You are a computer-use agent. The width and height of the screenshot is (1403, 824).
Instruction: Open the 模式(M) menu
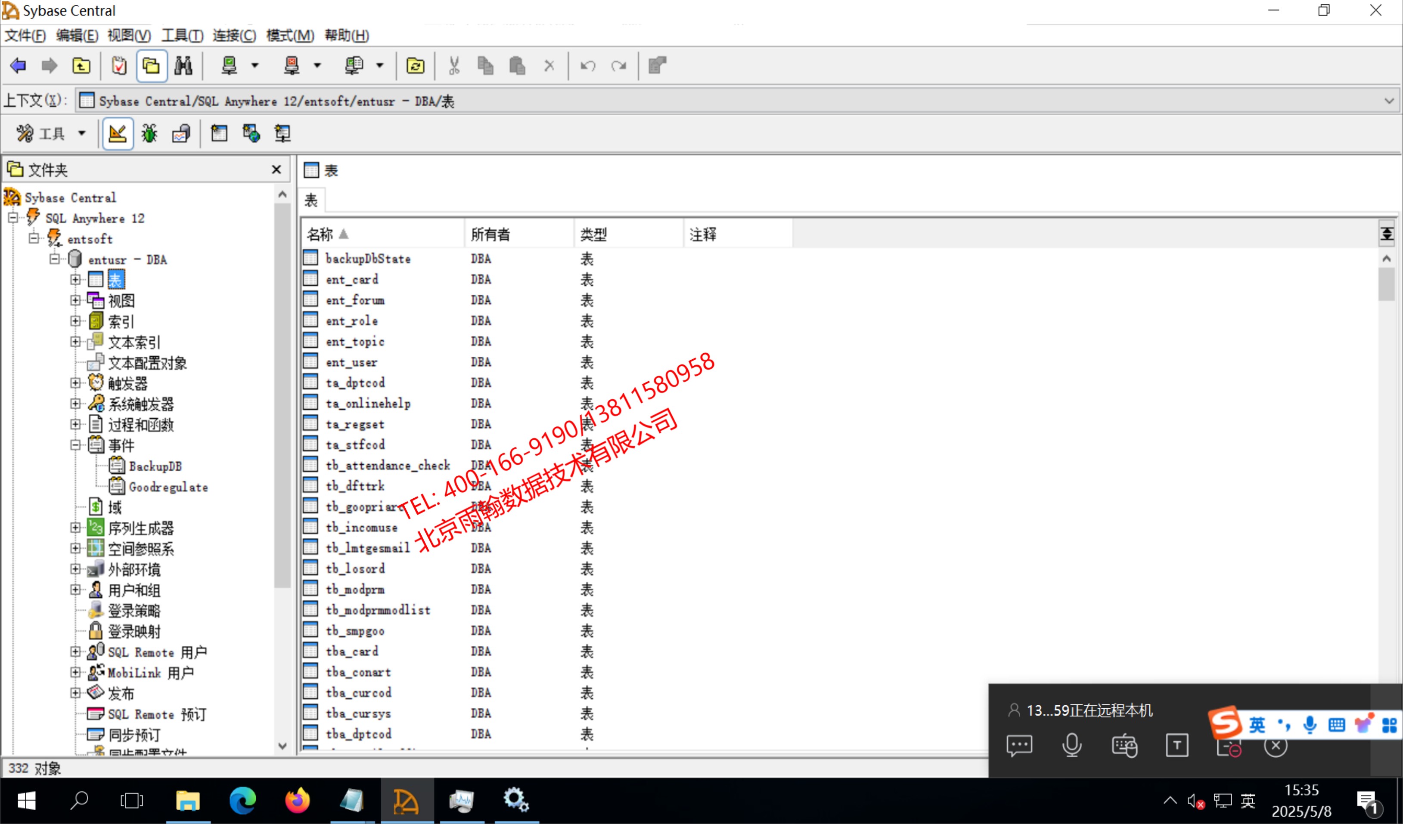289,36
